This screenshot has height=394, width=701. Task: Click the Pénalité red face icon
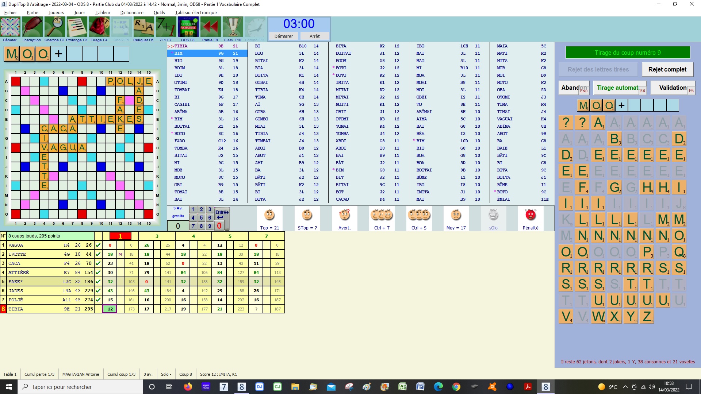[x=530, y=215]
